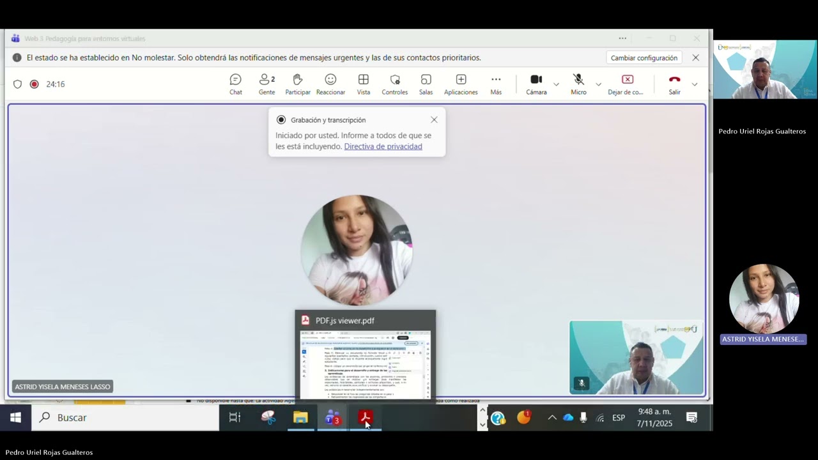Expand the Cámara options arrow
The width and height of the screenshot is (818, 460).
(x=556, y=84)
